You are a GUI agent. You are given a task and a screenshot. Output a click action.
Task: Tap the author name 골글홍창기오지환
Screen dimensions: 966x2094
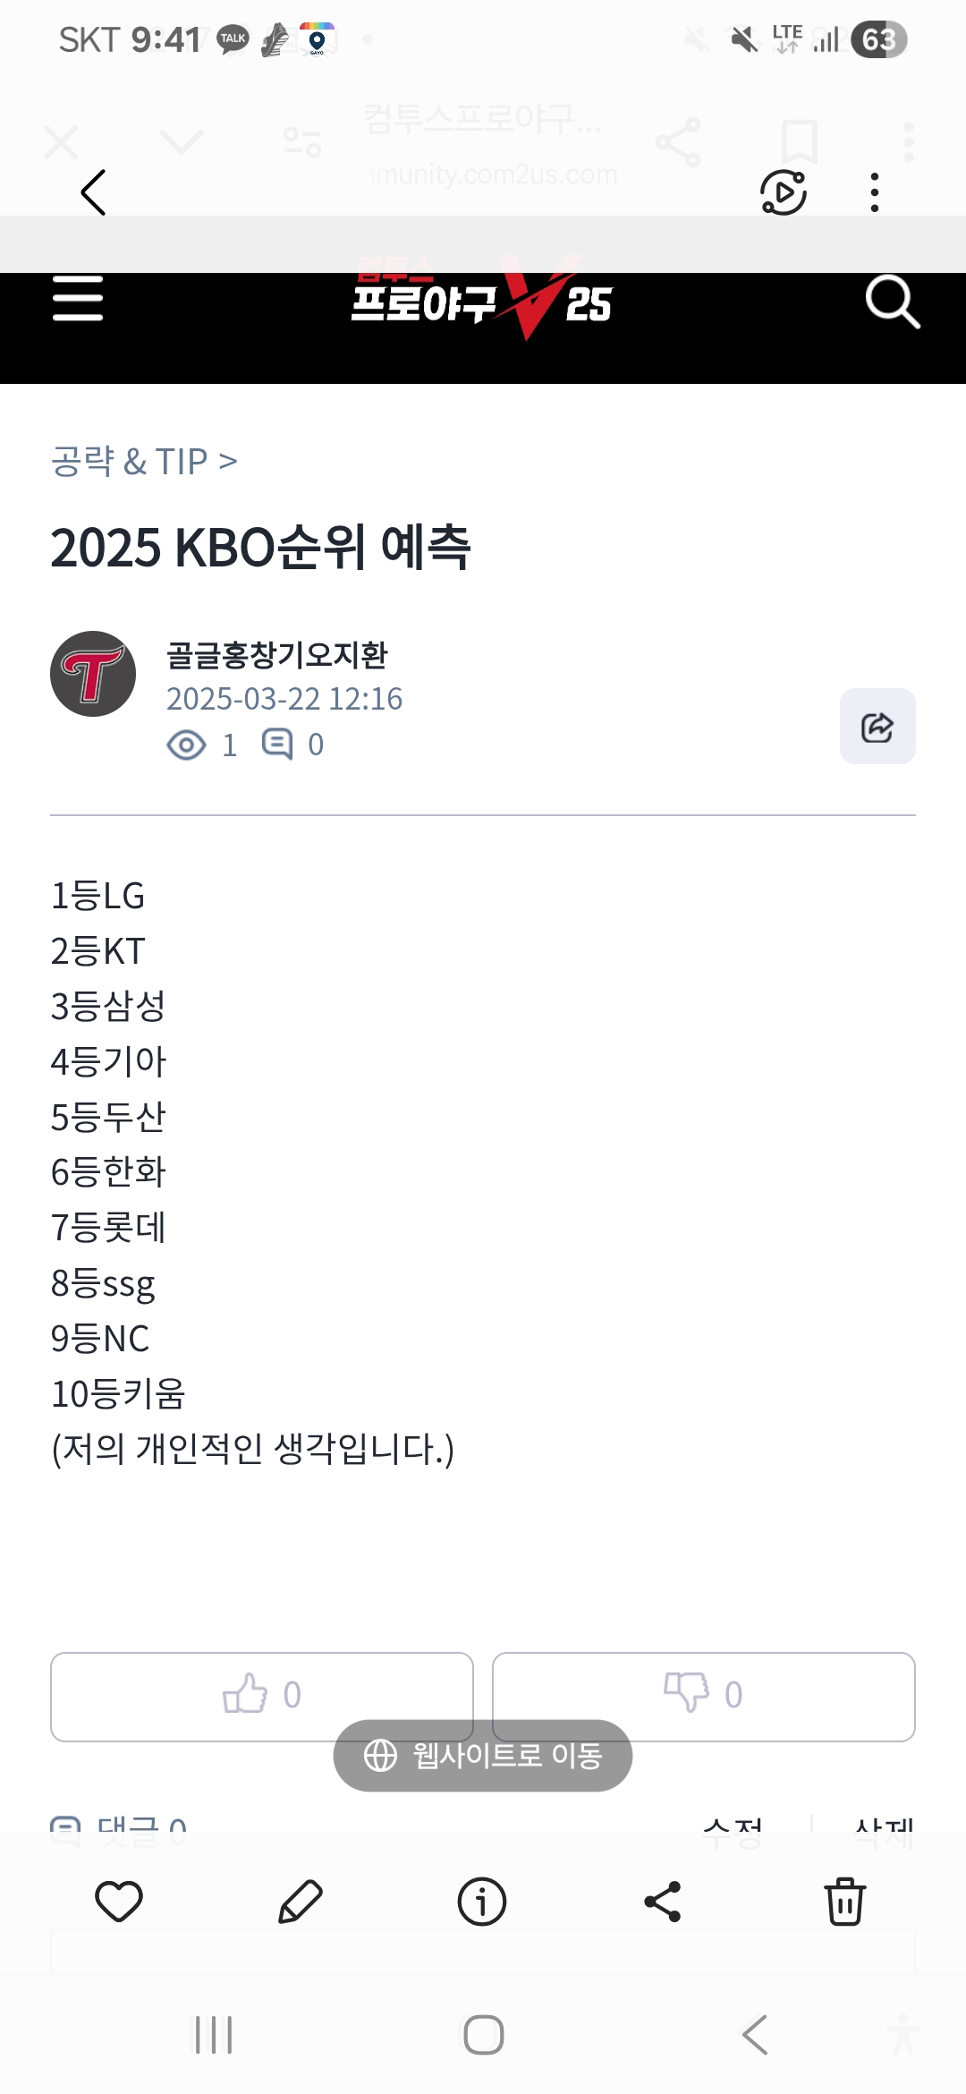tap(277, 655)
